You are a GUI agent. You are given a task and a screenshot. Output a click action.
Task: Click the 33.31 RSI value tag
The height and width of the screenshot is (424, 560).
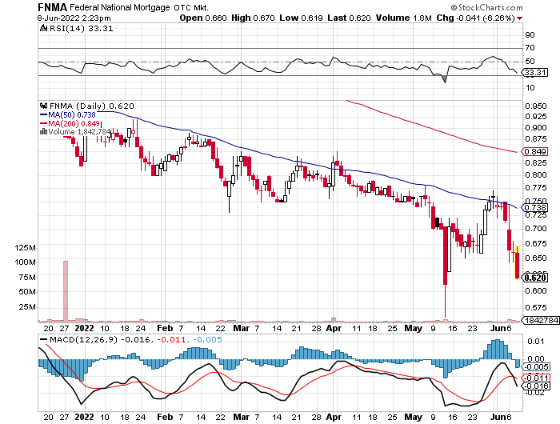tap(534, 73)
